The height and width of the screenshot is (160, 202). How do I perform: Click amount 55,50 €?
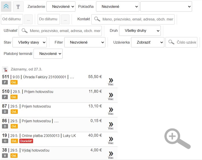95,77
